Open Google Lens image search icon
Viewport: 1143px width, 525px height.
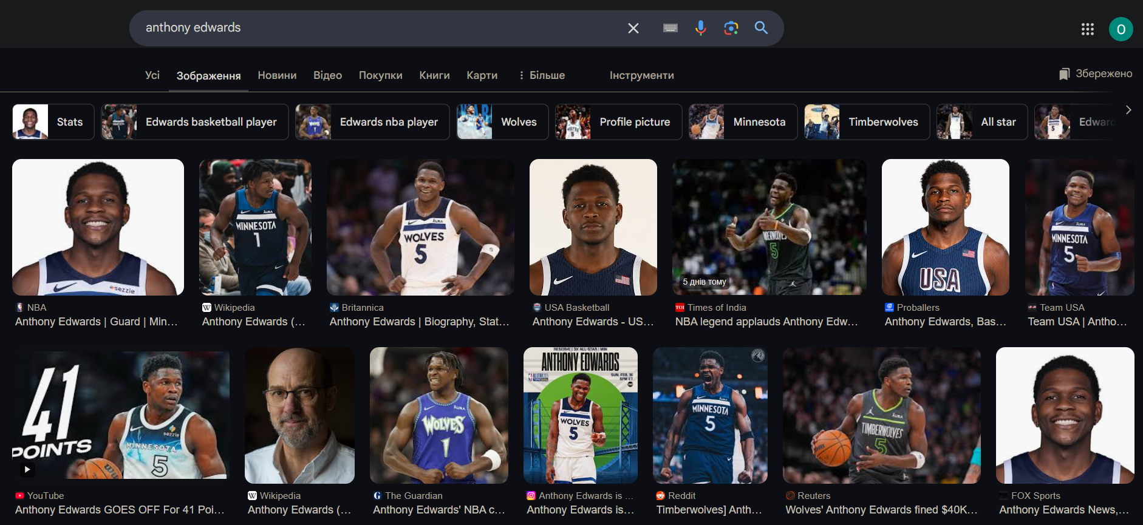(x=731, y=28)
